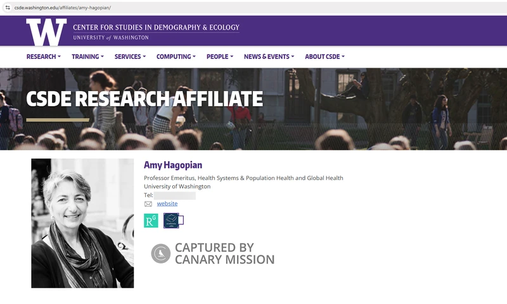Click Center for Studies in Demography & Ecology title

tap(156, 27)
